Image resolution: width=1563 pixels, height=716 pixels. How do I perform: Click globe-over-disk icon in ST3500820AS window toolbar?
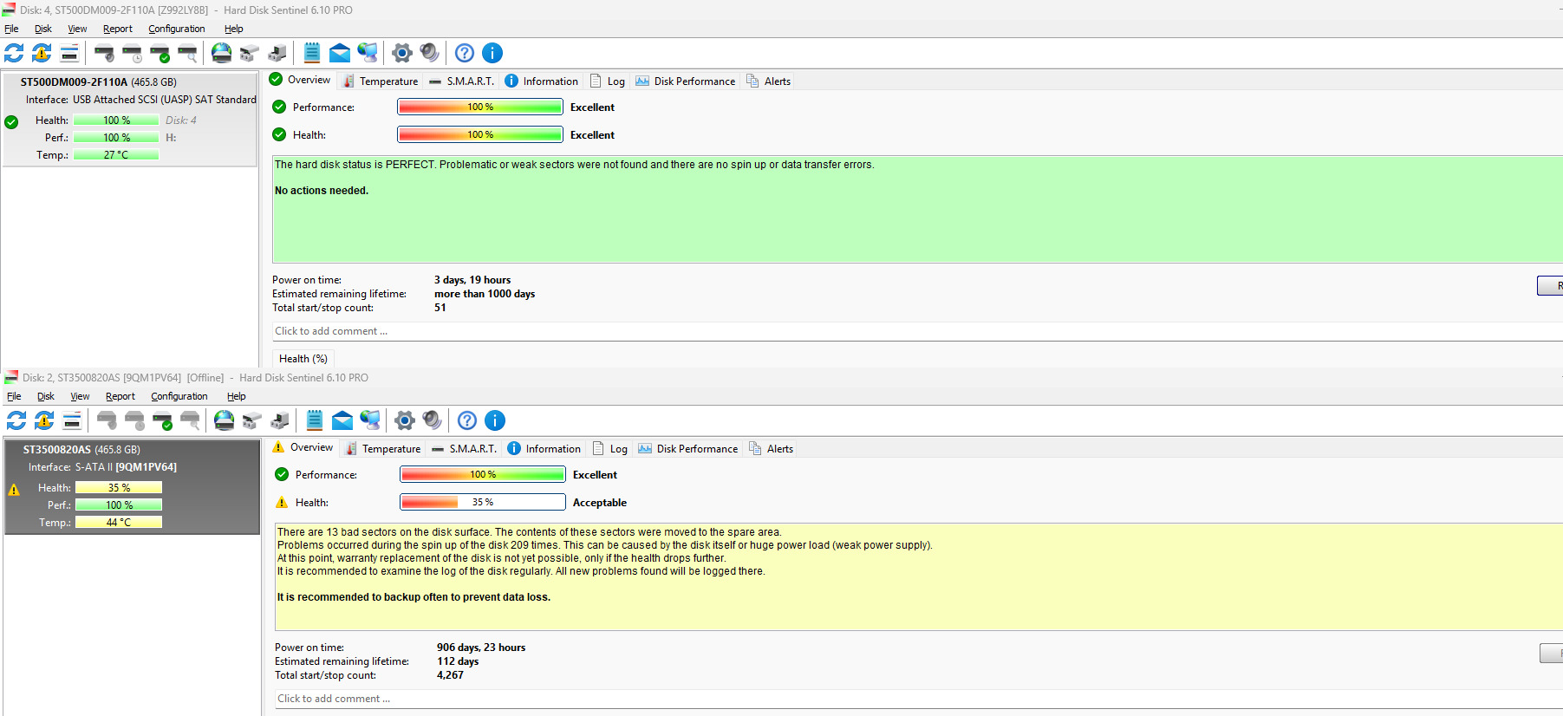click(x=225, y=420)
